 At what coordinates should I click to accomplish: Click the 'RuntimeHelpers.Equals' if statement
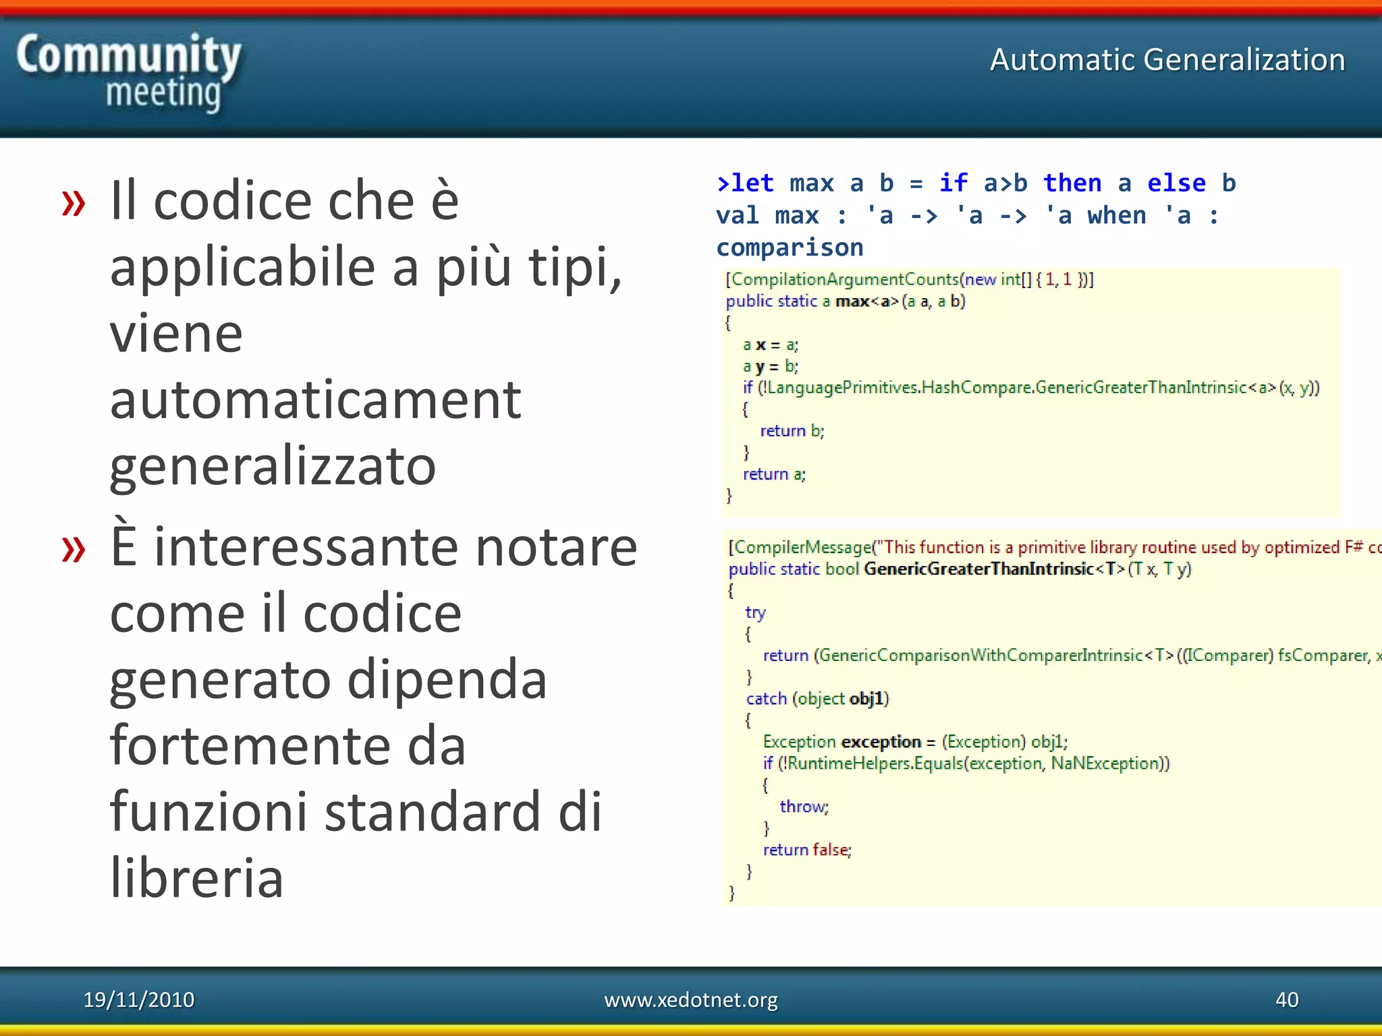pyautogui.click(x=966, y=763)
